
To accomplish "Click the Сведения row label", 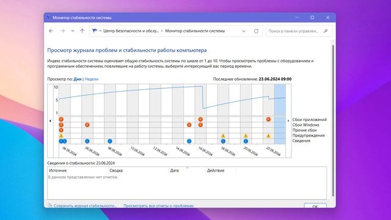I will point(301,141).
